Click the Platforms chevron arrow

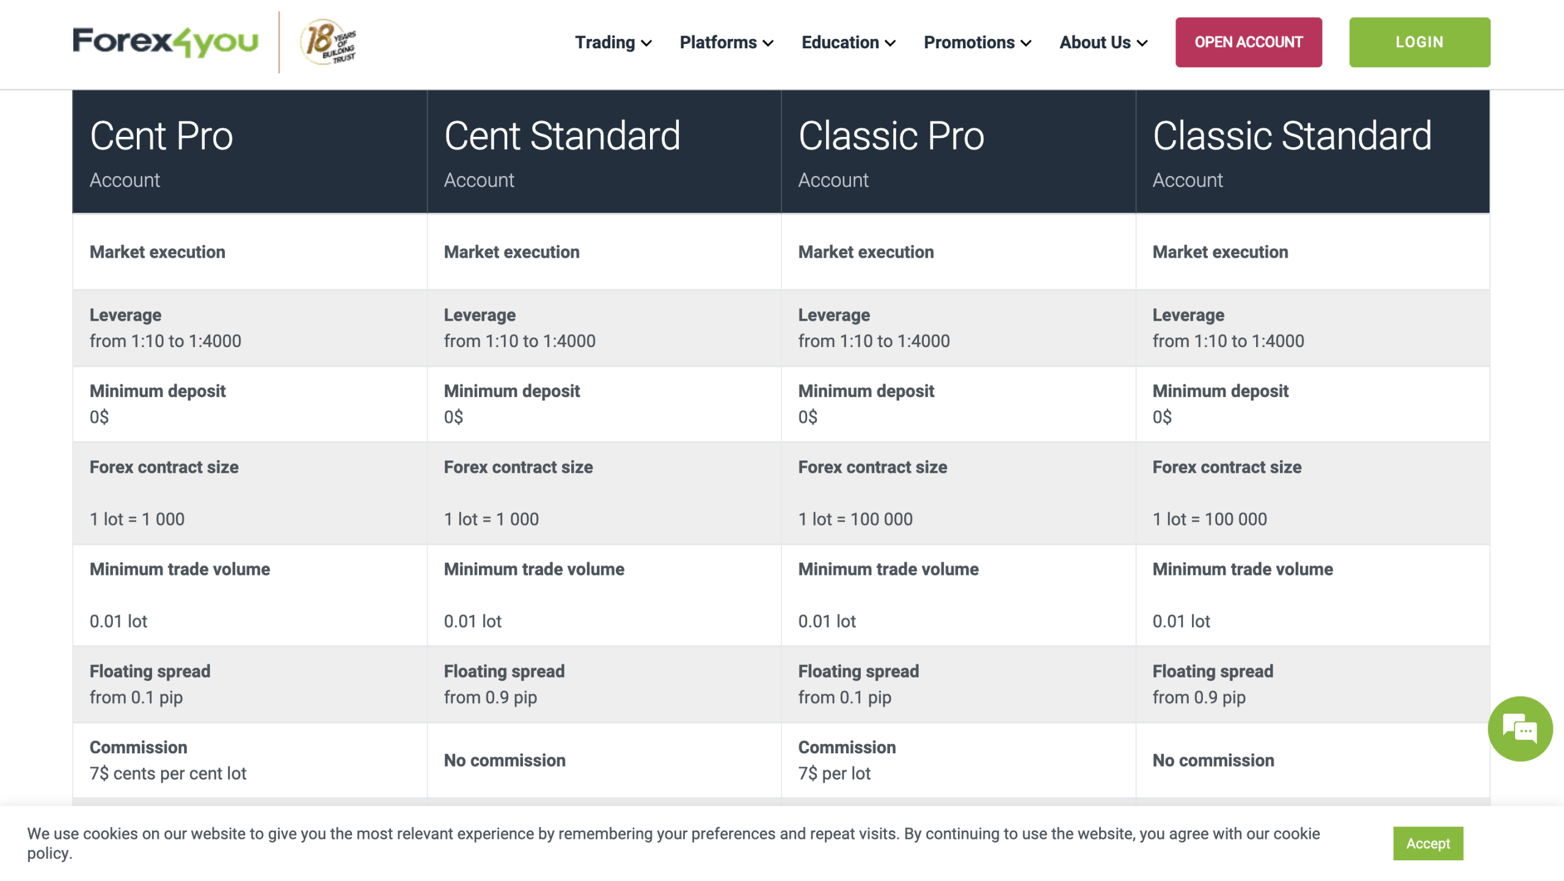[x=768, y=43]
